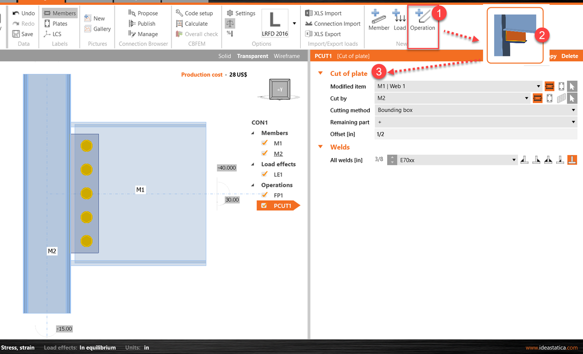Switch to Wireframe view mode
The width and height of the screenshot is (583, 354).
[286, 55]
